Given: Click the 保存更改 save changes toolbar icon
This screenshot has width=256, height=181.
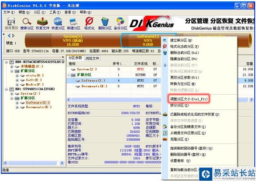Looking at the screenshot, I should 11,24.
